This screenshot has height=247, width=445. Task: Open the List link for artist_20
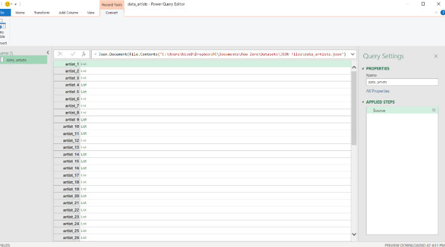[84, 196]
